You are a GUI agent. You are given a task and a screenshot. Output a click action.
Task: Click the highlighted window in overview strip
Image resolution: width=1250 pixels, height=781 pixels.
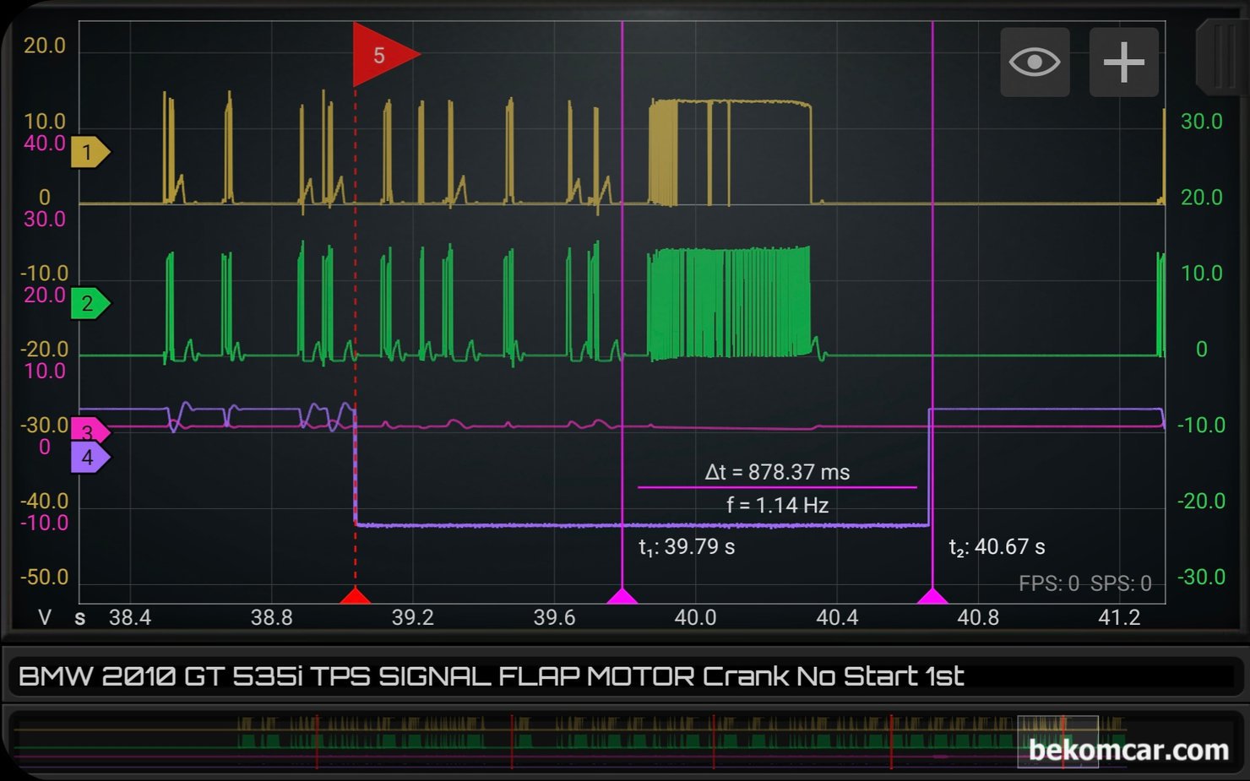tap(1057, 741)
